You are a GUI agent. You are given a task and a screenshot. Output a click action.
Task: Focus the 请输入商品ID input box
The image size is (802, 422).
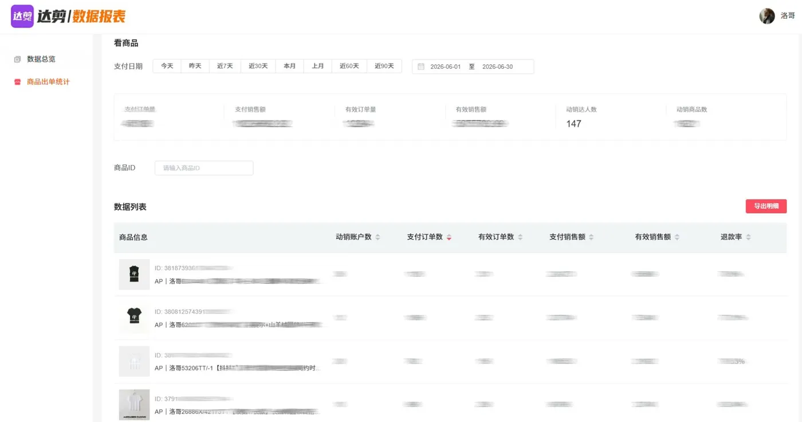pos(204,168)
